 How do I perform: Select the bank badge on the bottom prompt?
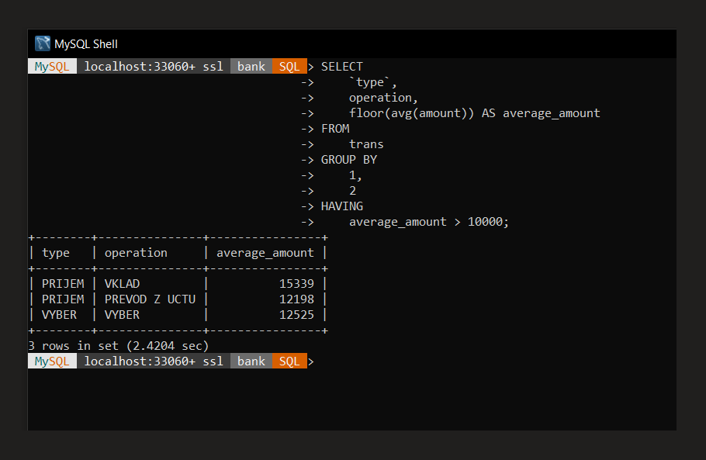tap(251, 361)
